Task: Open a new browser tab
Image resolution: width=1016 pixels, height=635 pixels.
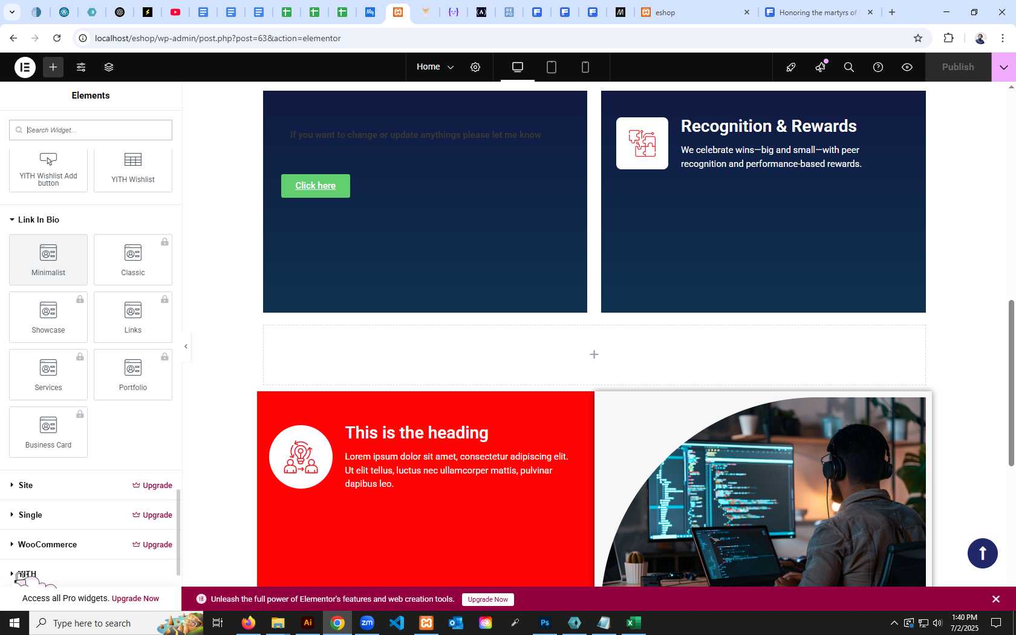Action: tap(892, 12)
